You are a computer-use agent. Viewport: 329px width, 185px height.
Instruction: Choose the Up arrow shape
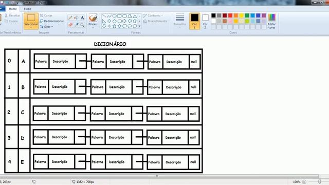135,21
